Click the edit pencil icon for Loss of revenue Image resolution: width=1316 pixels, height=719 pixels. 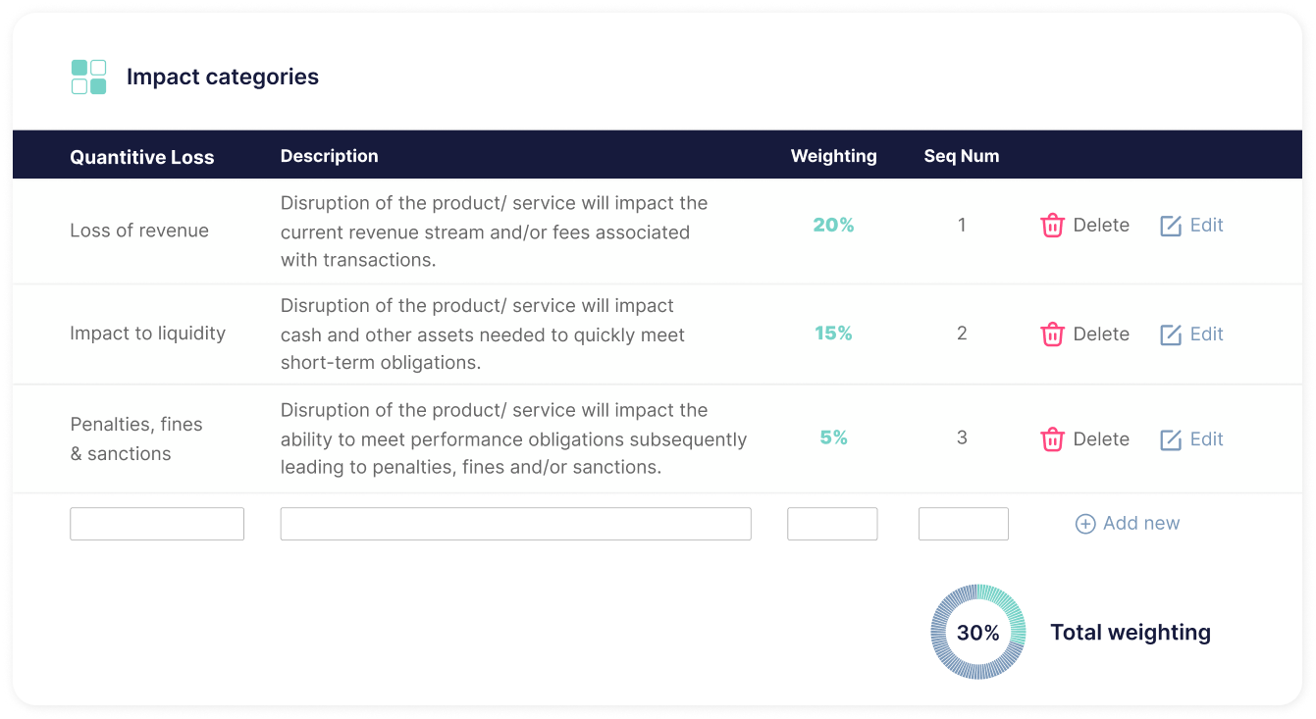[x=1169, y=225]
